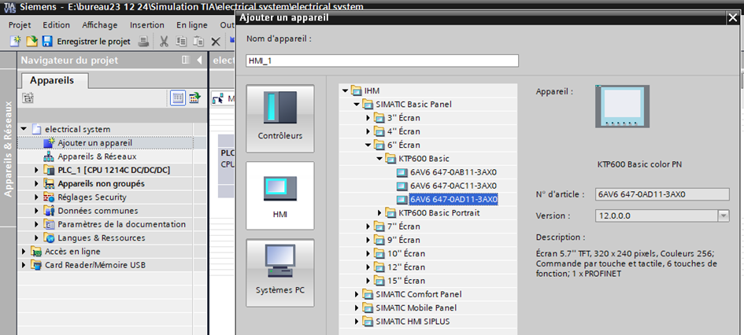The height and width of the screenshot is (335, 744).
Task: Collapse the 6'' Écran folder
Action: coord(368,145)
